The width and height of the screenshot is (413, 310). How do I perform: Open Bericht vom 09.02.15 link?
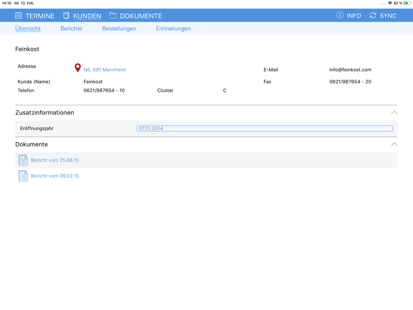pyautogui.click(x=55, y=176)
